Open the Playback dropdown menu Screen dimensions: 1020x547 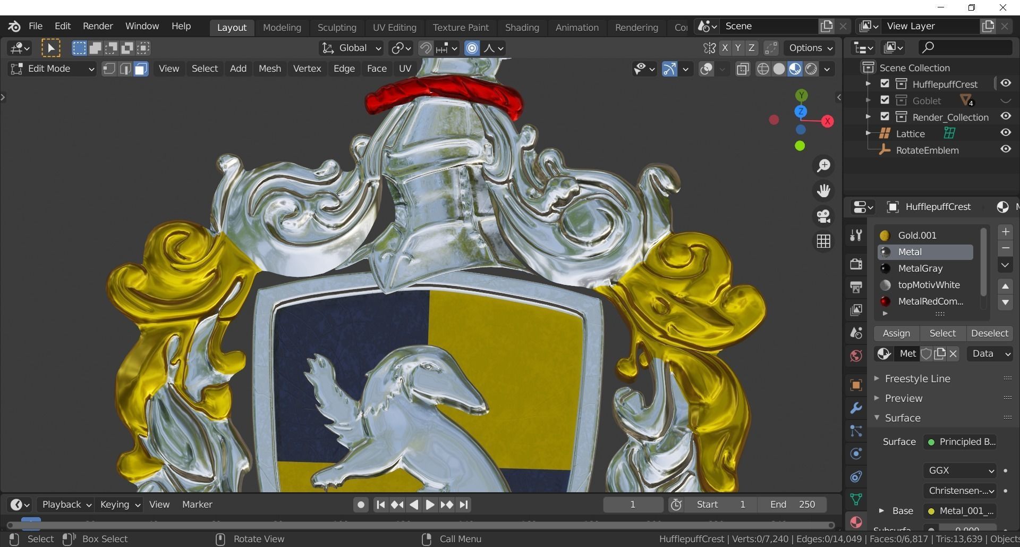click(67, 504)
